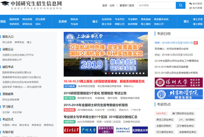Click the MBA专栏 hot topic tag
Image resolution: width=204 pixels, height=137 pixels.
(161, 114)
